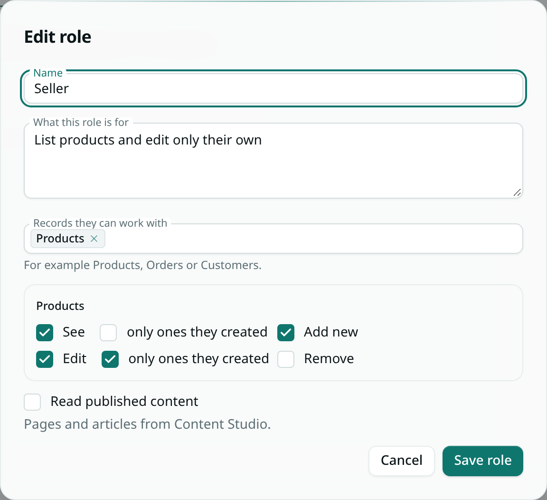Screen dimensions: 547x500
Task: Click the 'Edit role' dialog heading
Action: click(x=58, y=37)
